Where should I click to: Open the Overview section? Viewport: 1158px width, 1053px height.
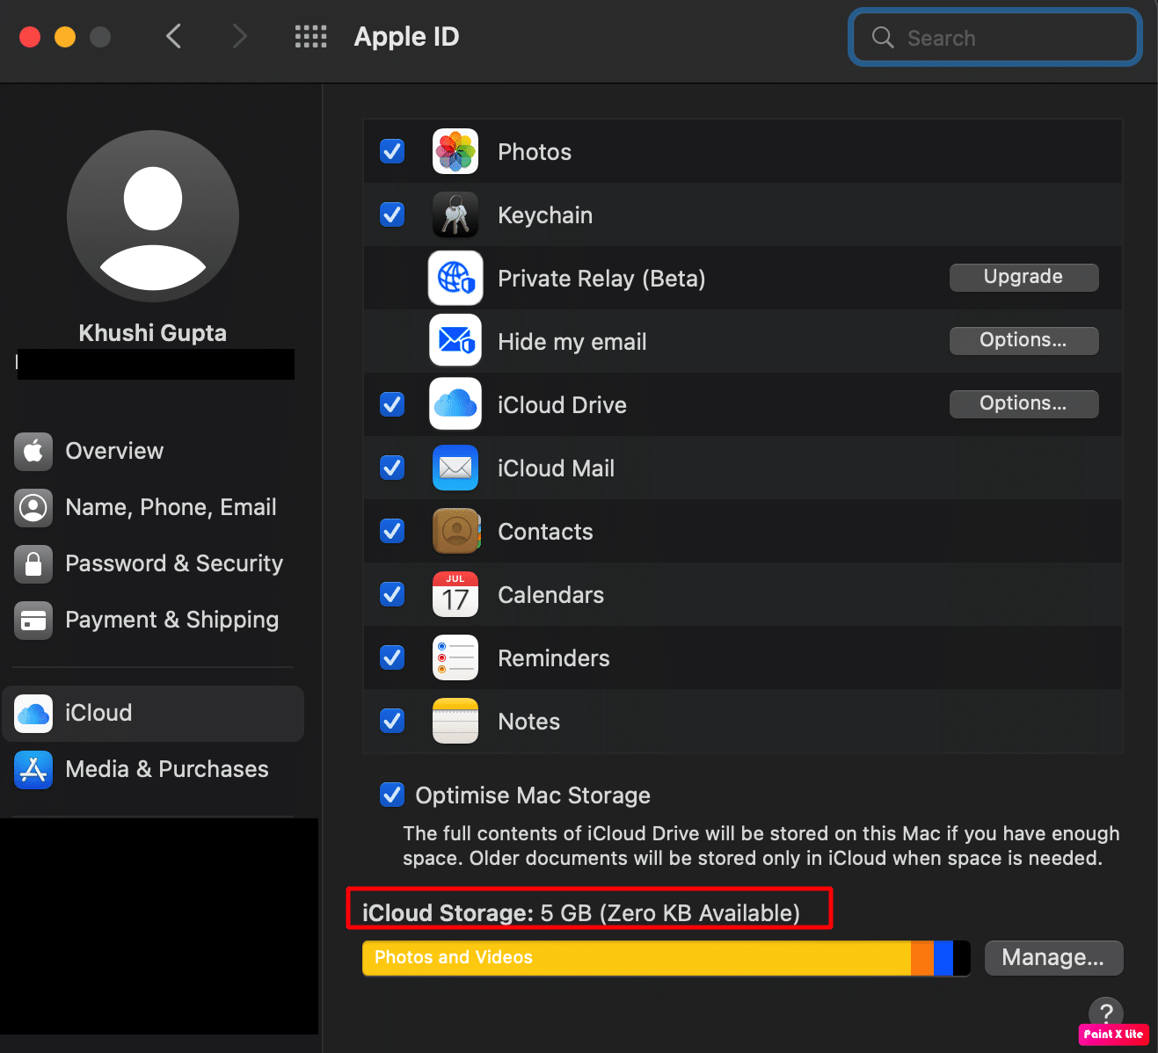click(x=153, y=451)
